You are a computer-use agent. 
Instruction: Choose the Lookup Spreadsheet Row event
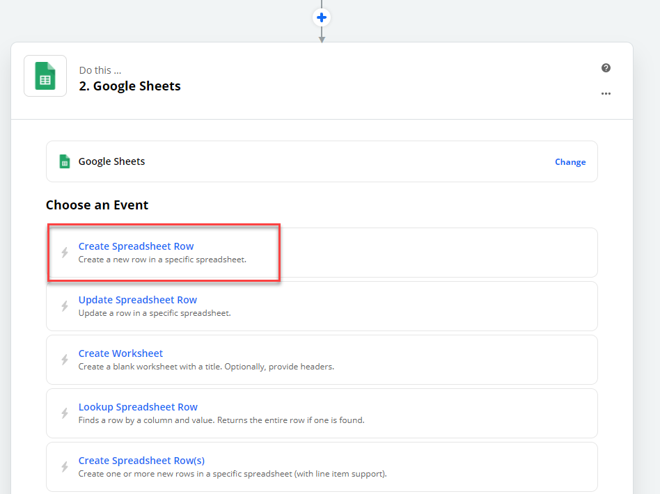(x=137, y=406)
